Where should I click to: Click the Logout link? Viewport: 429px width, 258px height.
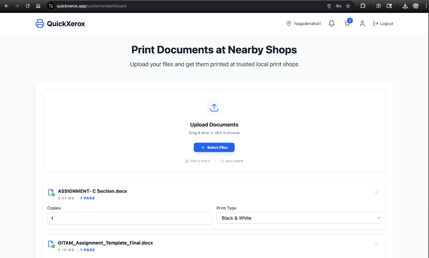[x=383, y=24]
